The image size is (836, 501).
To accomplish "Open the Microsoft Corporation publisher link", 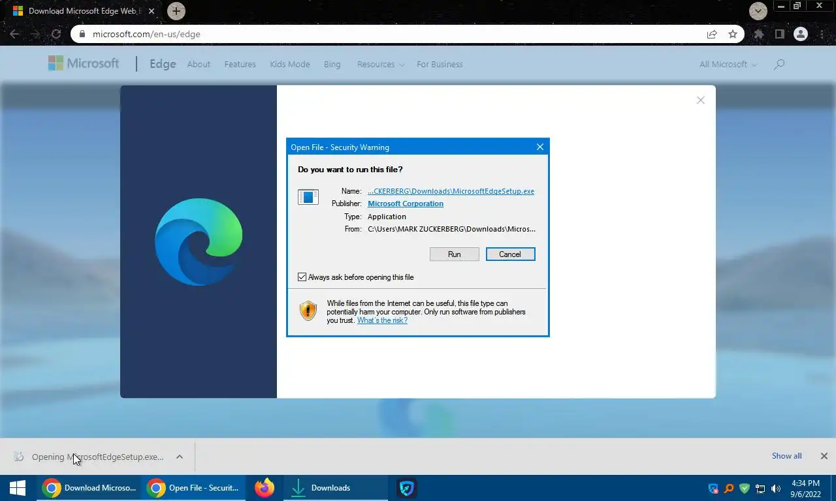I will coord(406,204).
